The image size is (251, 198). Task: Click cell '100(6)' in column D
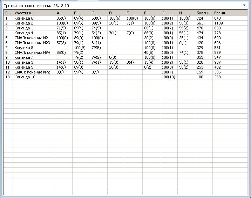tap(115, 18)
